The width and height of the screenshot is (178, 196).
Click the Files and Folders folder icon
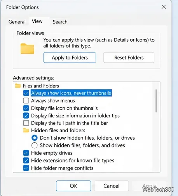(x=18, y=86)
